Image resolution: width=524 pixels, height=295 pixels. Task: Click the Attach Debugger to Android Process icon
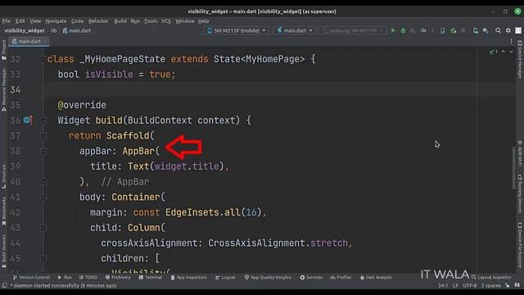(453, 30)
